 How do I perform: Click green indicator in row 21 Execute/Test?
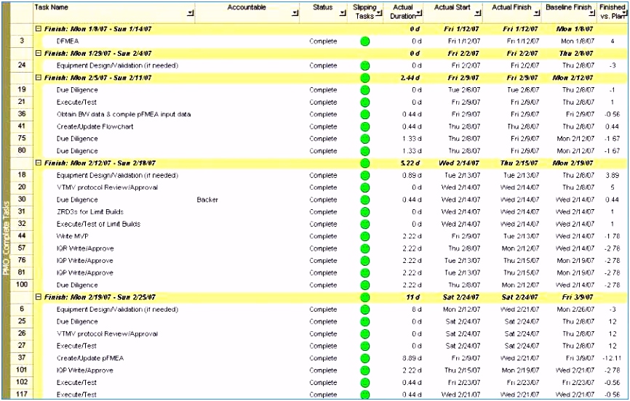pyautogui.click(x=364, y=102)
